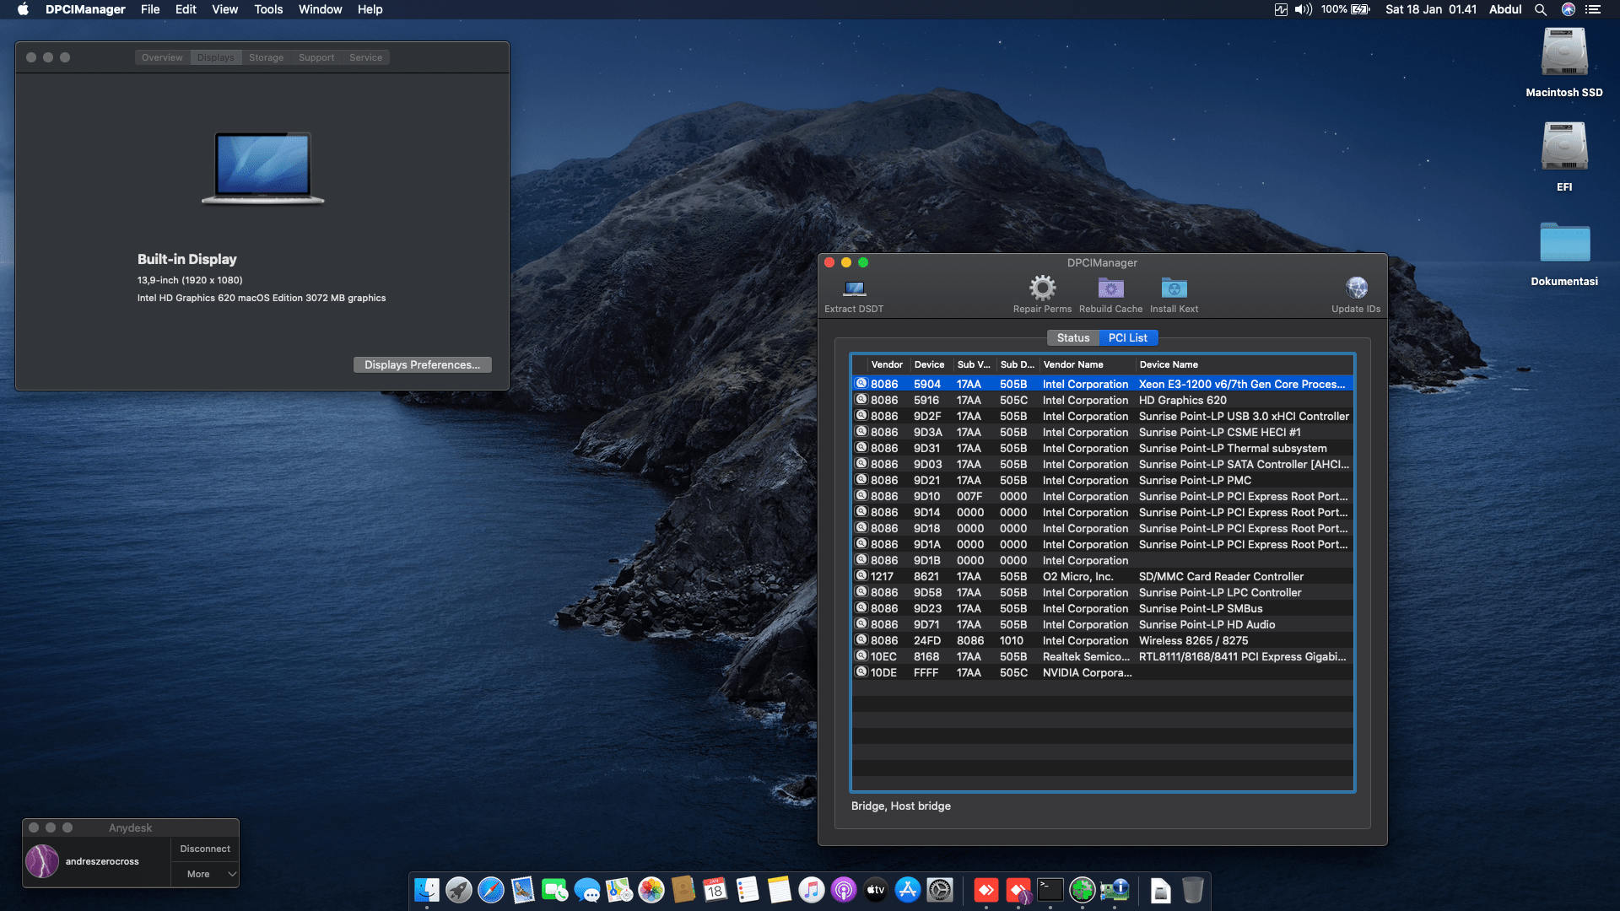
Task: Open FaceTime from the dock
Action: tap(555, 890)
